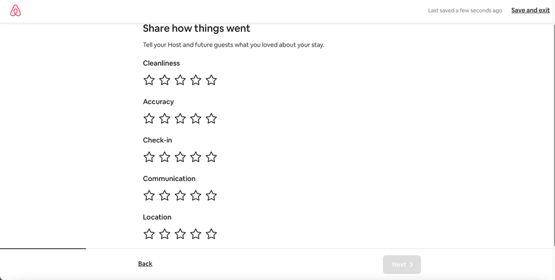
Task: Click the Save and exit link
Action: 530,11
